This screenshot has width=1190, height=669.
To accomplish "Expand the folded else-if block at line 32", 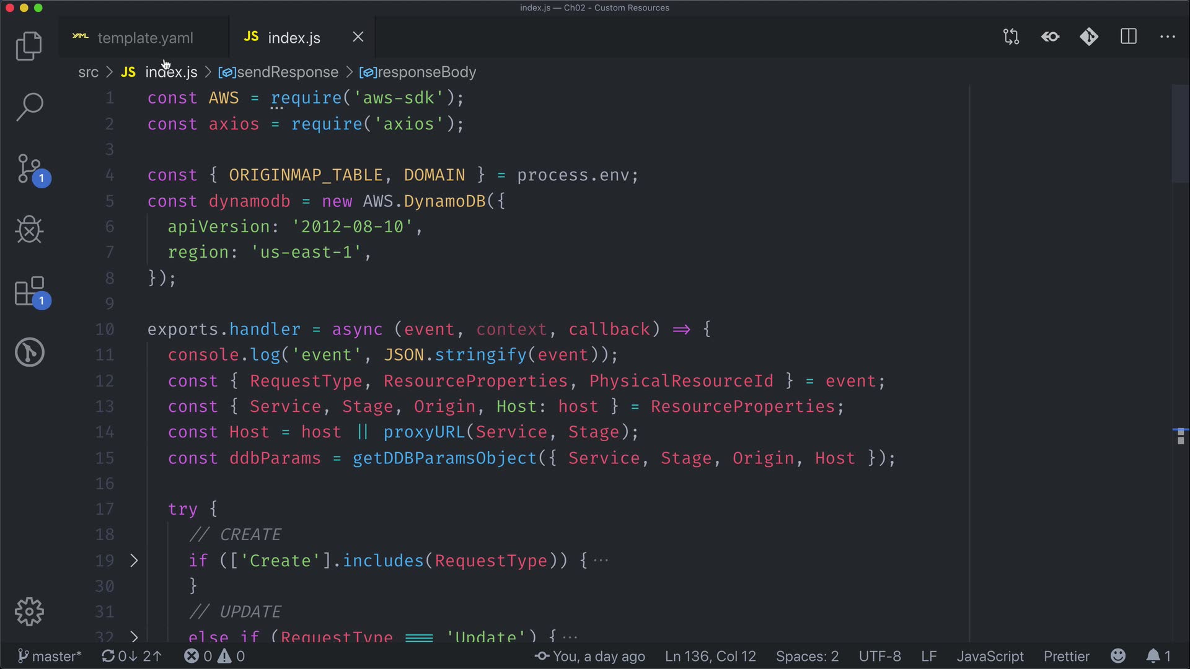I will tap(134, 636).
